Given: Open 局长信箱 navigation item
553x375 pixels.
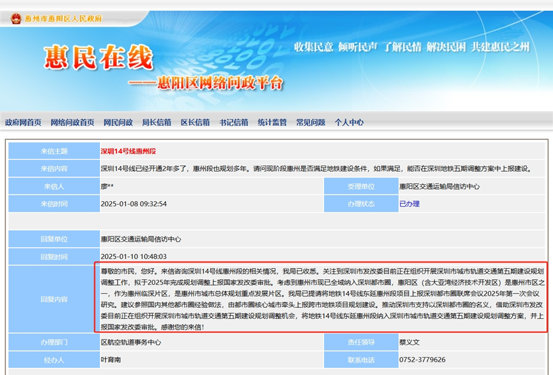Looking at the screenshot, I should (157, 122).
